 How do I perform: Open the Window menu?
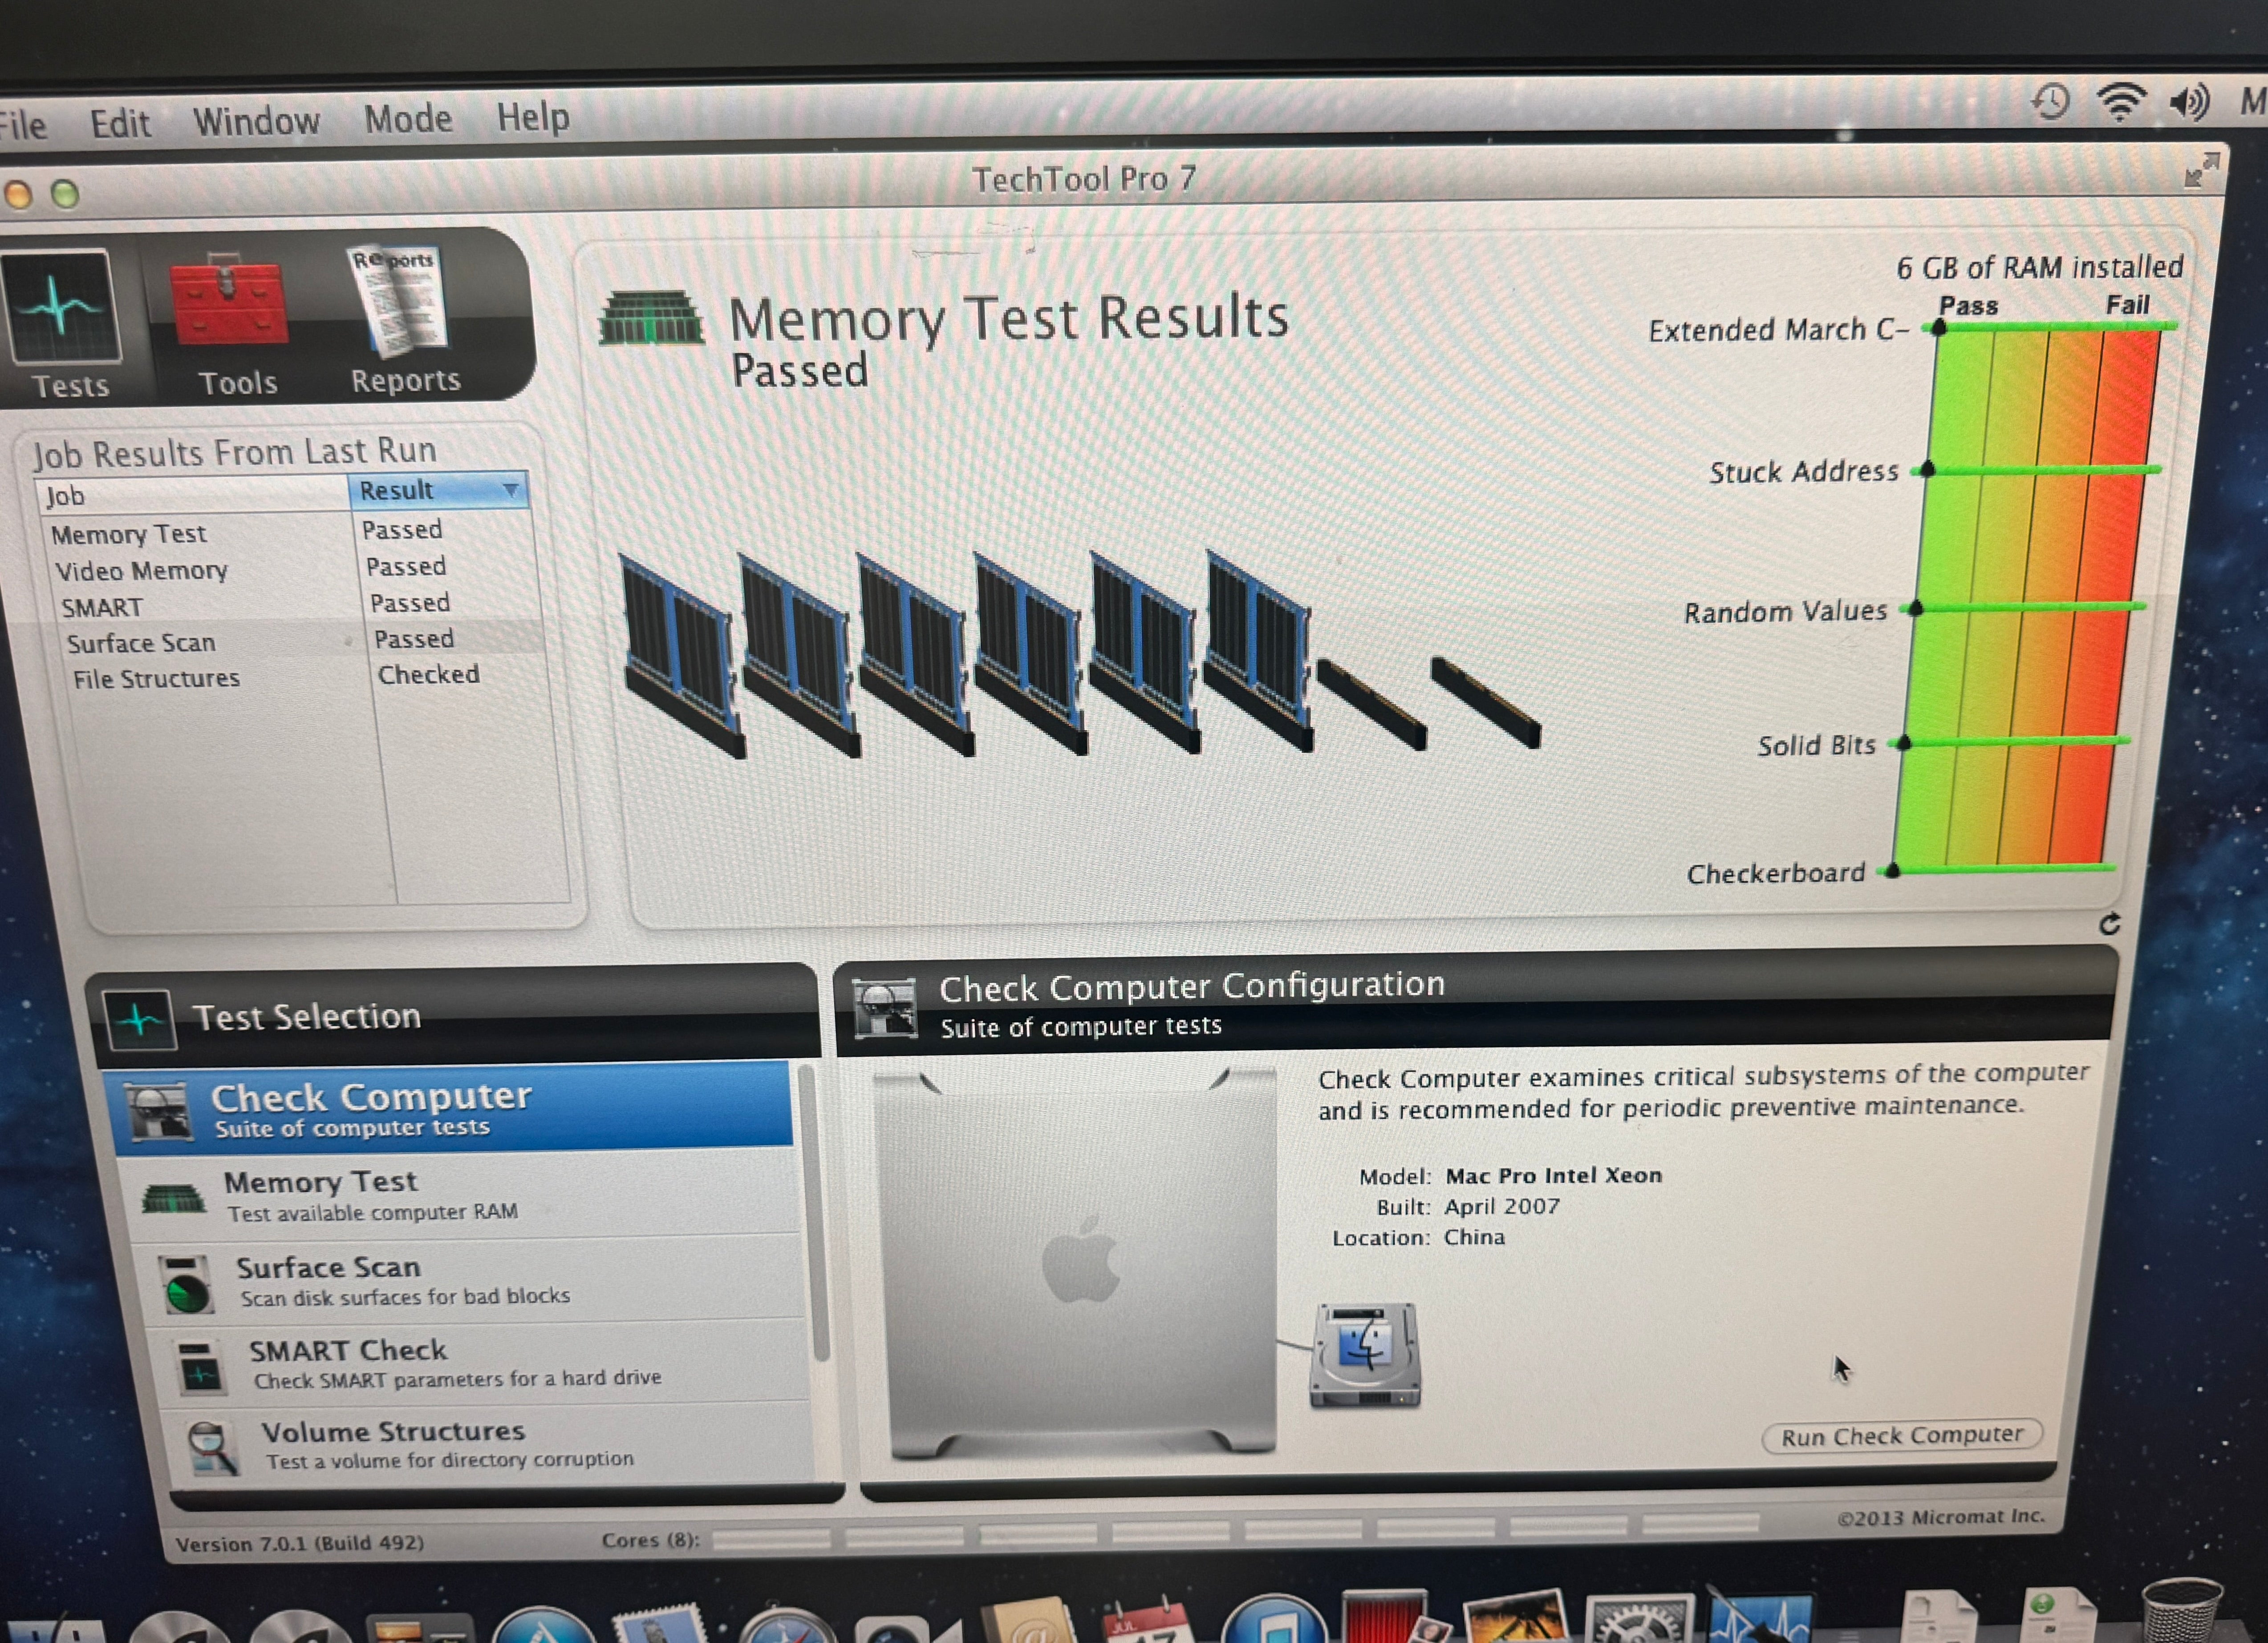(x=256, y=121)
